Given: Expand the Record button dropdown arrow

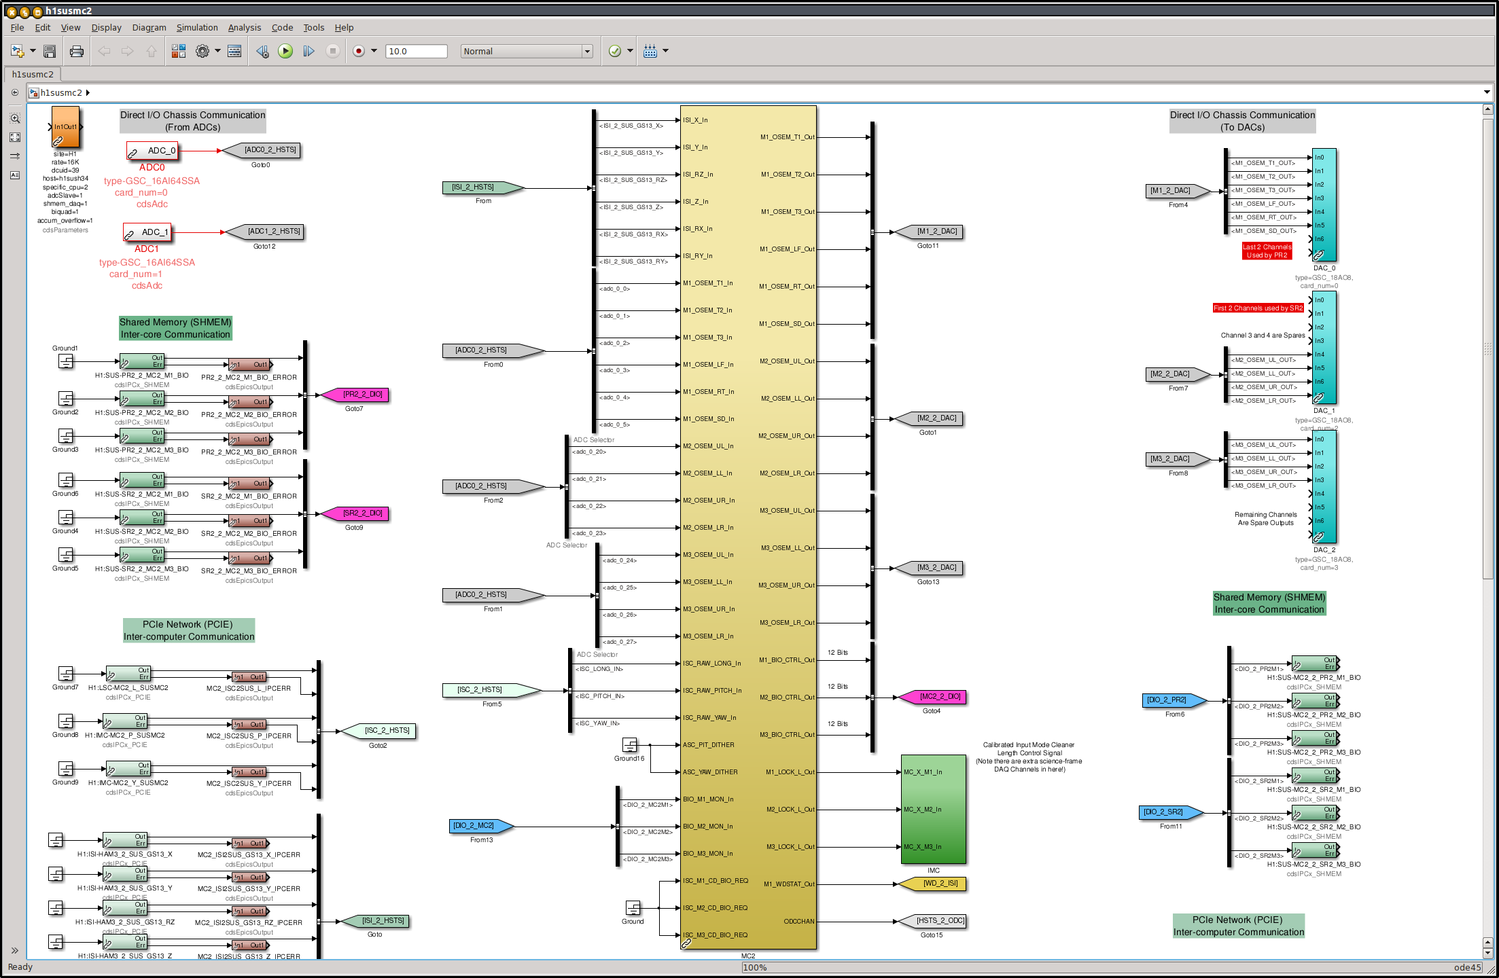Looking at the screenshot, I should pyautogui.click(x=374, y=51).
